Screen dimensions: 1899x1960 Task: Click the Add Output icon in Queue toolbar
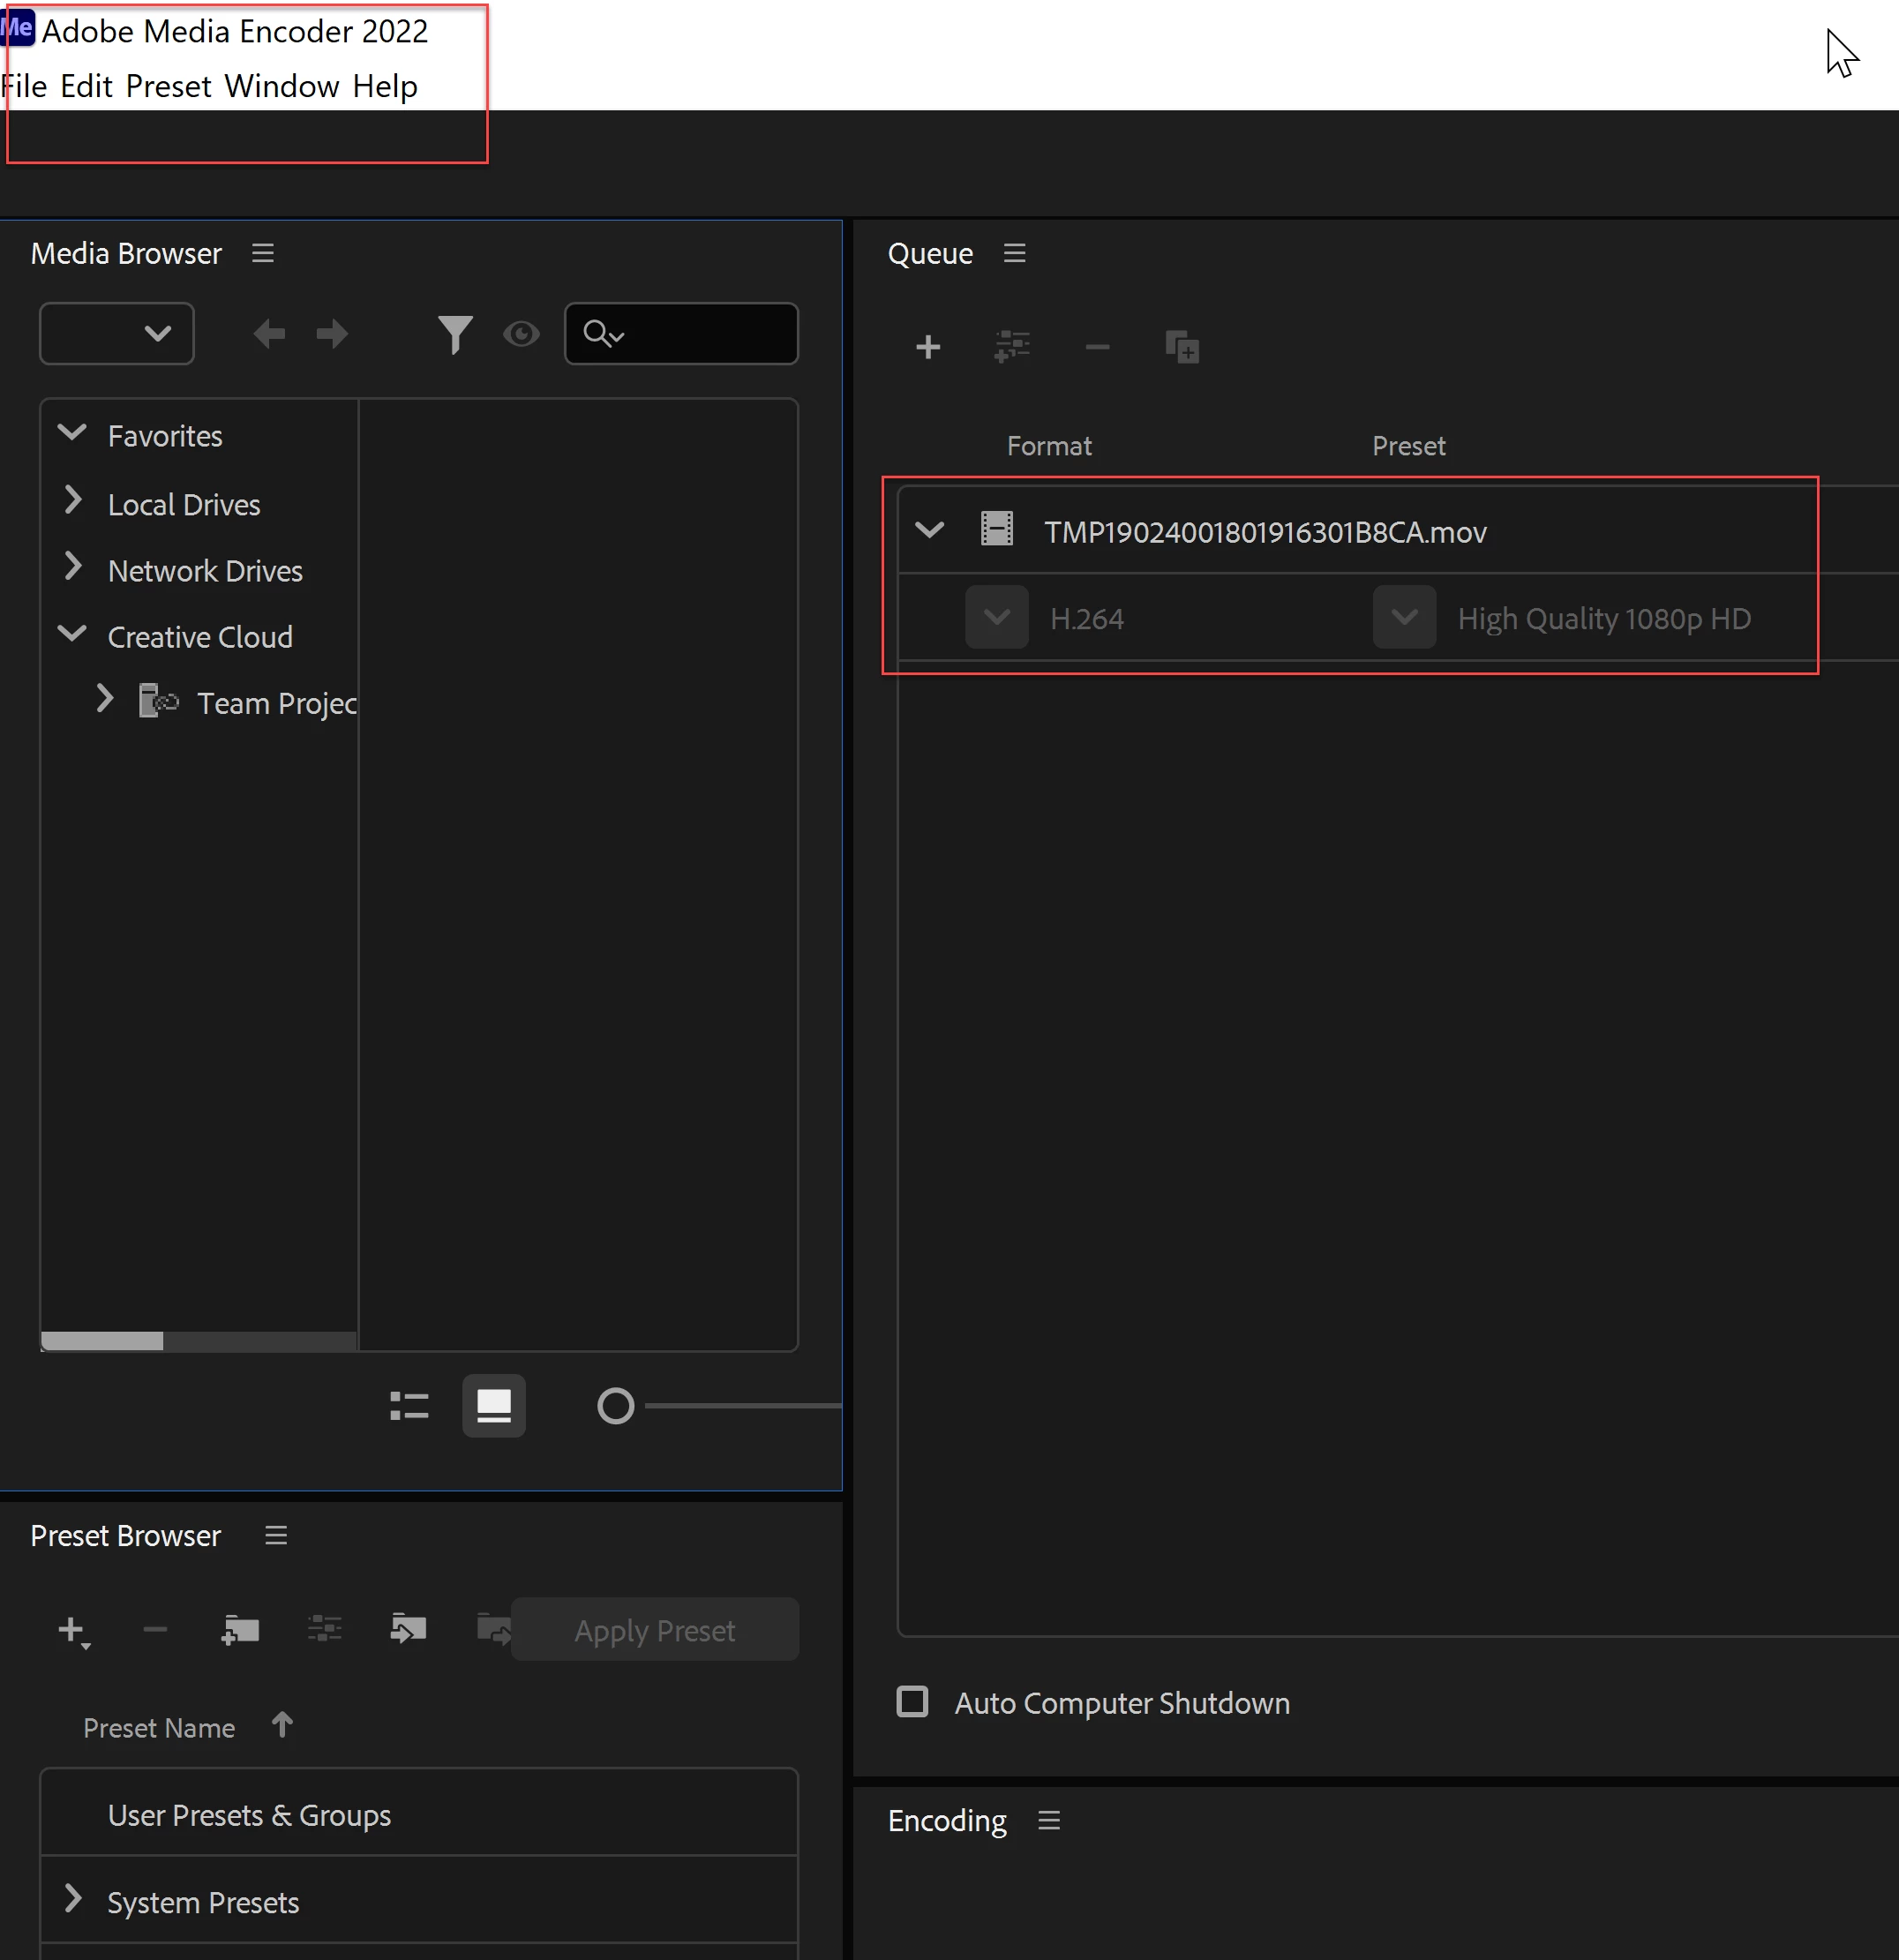1012,347
